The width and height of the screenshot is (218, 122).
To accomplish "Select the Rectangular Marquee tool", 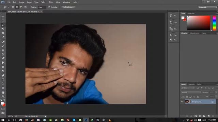I will (x=3, y=21).
